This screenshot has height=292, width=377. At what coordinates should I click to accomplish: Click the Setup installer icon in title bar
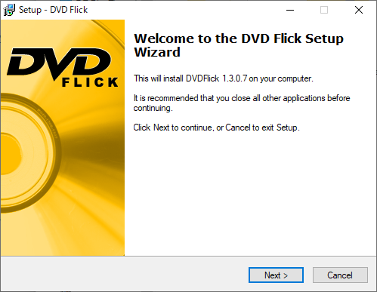pos(9,10)
